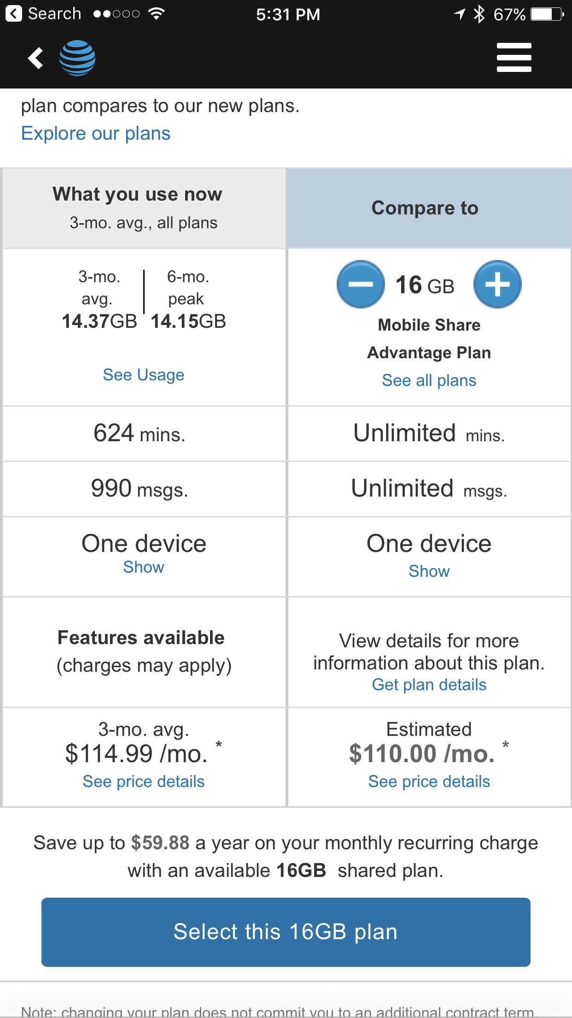Open Get plan details link
Image resolution: width=572 pixels, height=1018 pixels.
click(429, 685)
